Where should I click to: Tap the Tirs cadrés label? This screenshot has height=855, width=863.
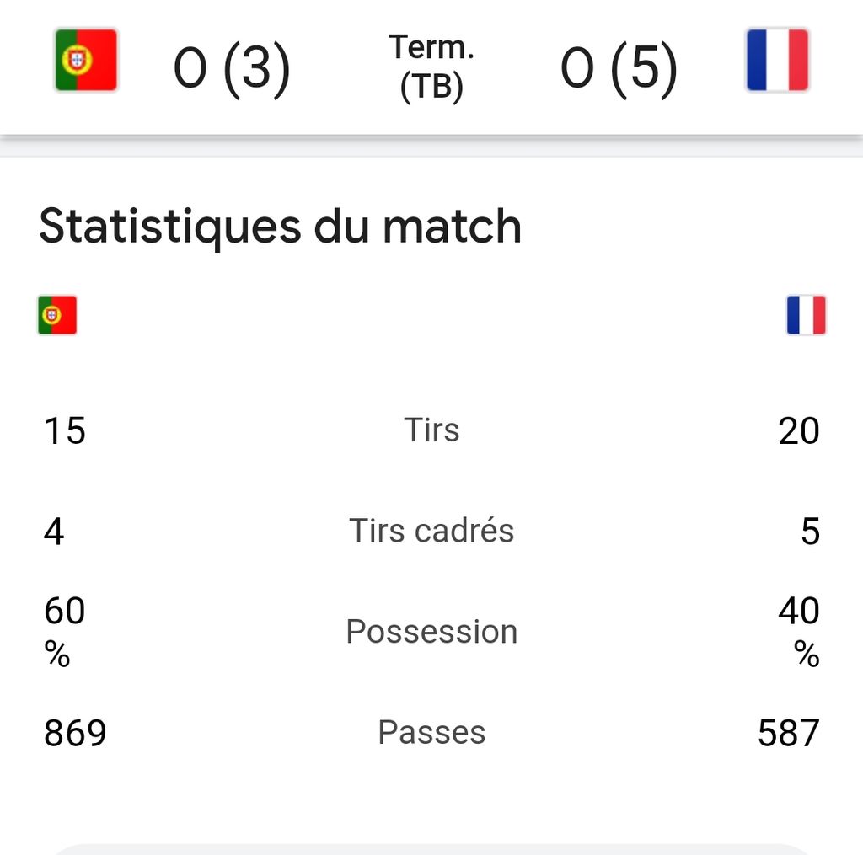click(x=431, y=531)
